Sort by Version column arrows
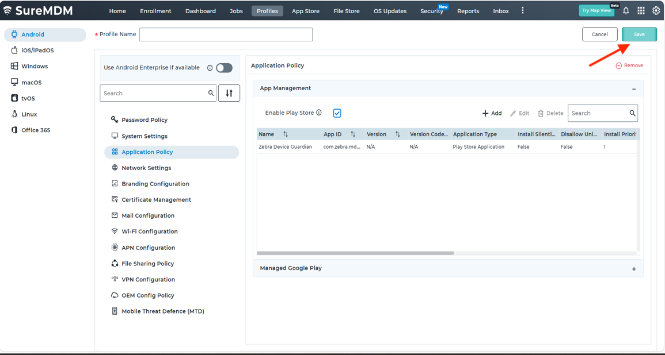Viewport: 665px width, 355px height. pos(398,134)
